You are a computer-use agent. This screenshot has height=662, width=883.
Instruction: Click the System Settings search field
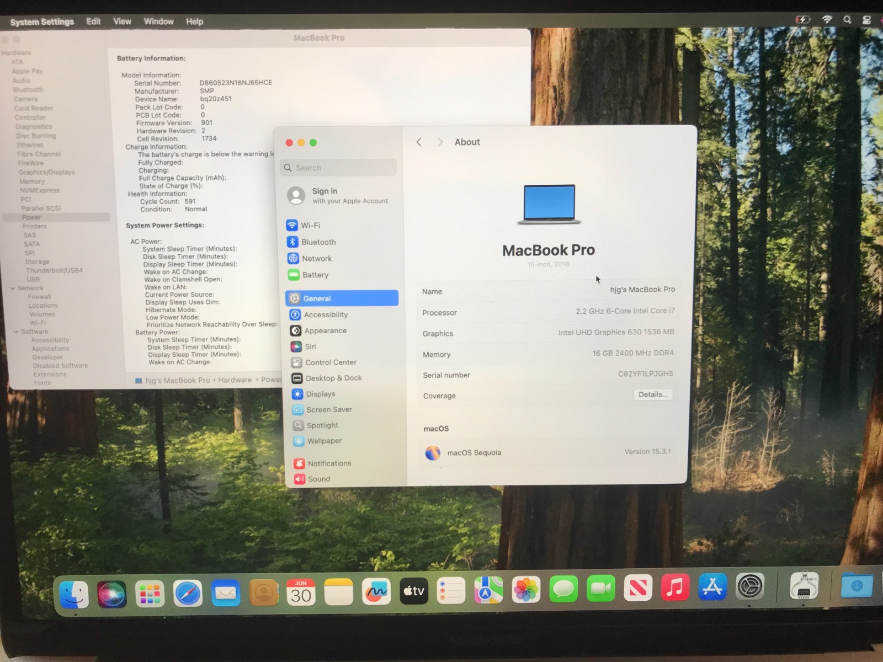point(338,167)
